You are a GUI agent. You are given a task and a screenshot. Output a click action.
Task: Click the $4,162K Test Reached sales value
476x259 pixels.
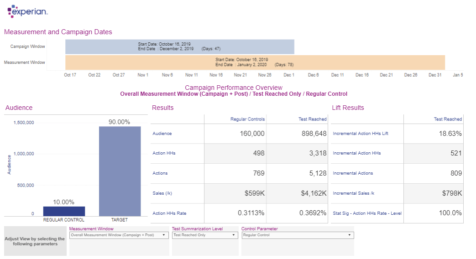pos(313,193)
